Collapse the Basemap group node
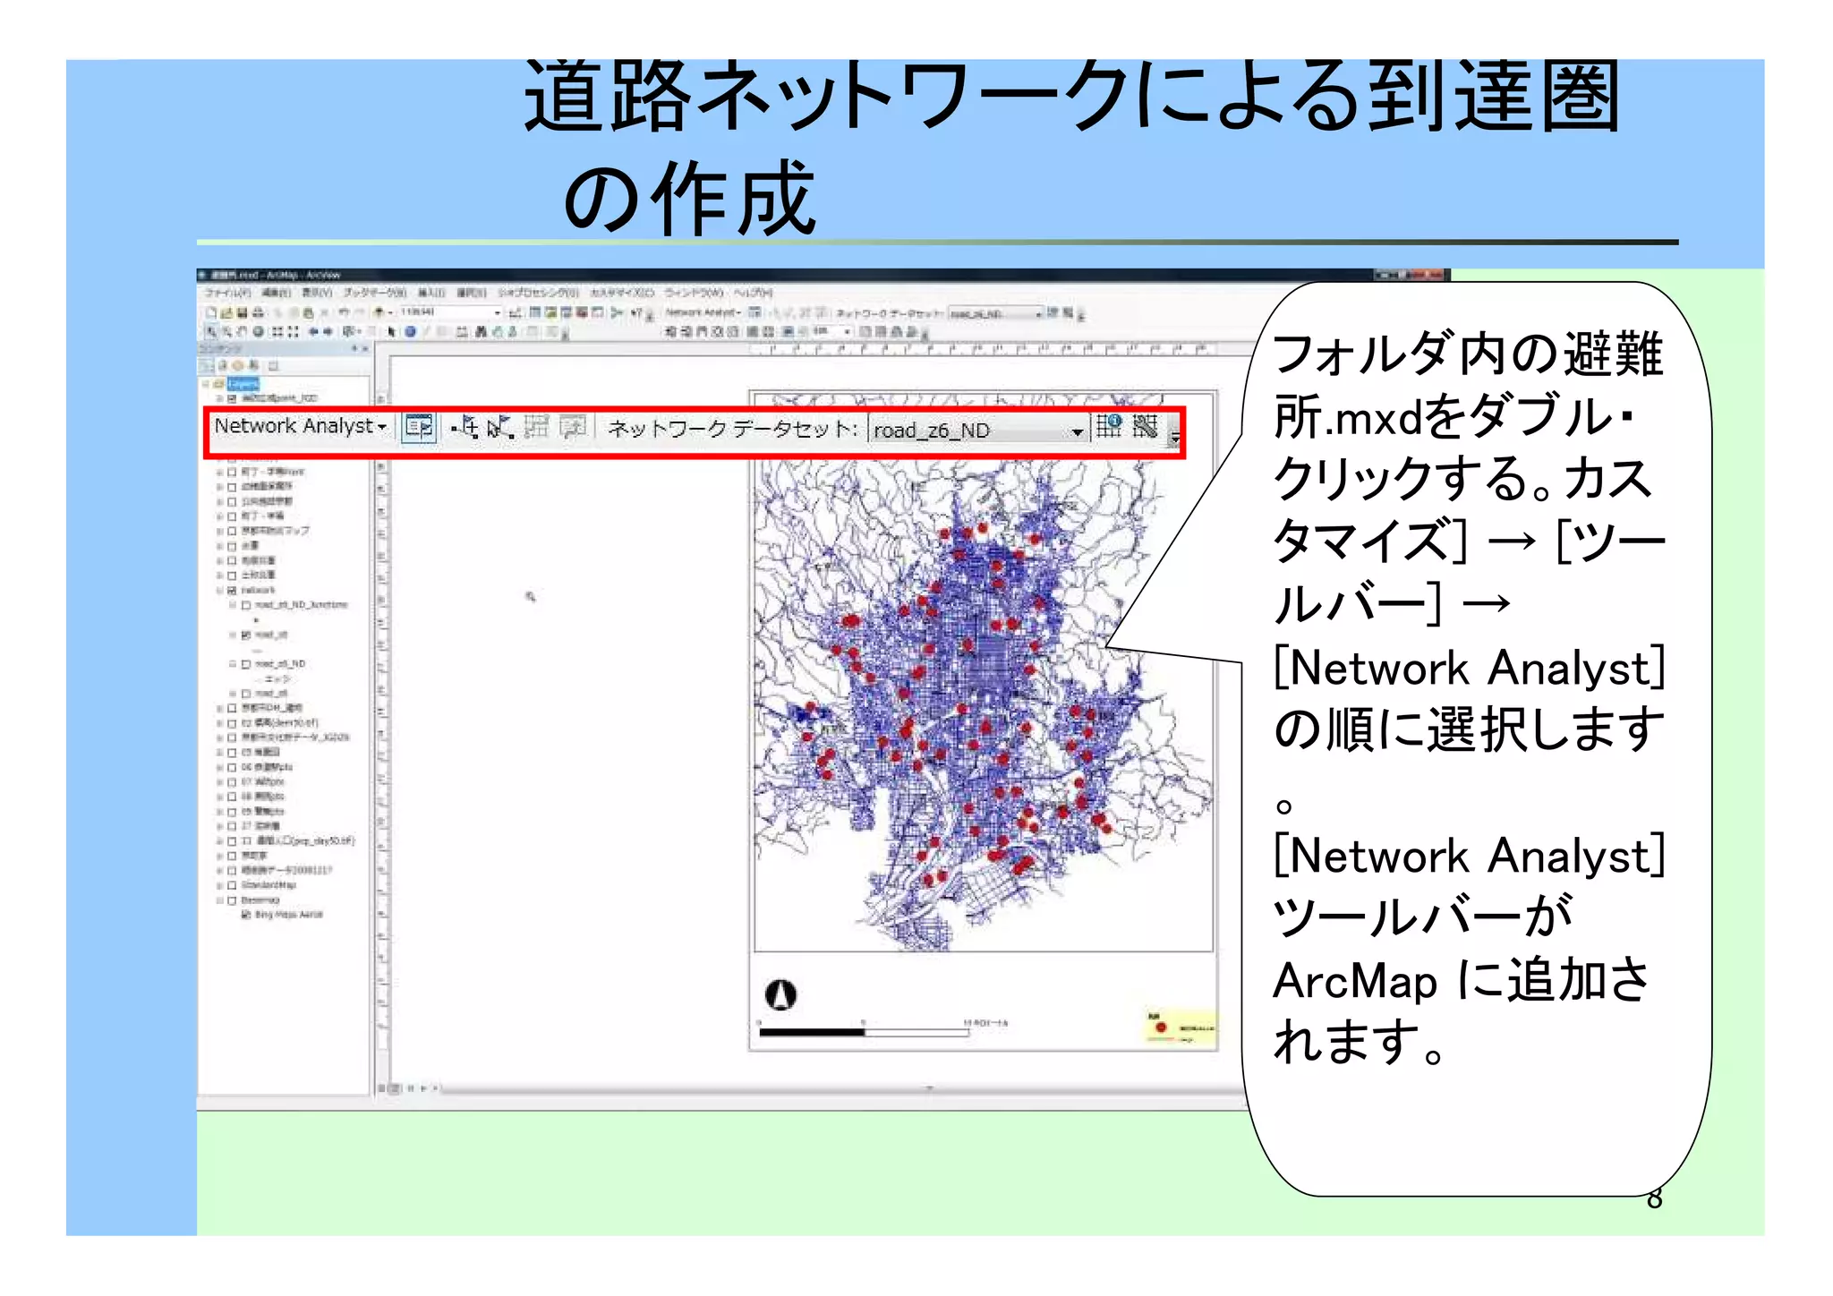1833x1296 pixels. click(x=219, y=900)
